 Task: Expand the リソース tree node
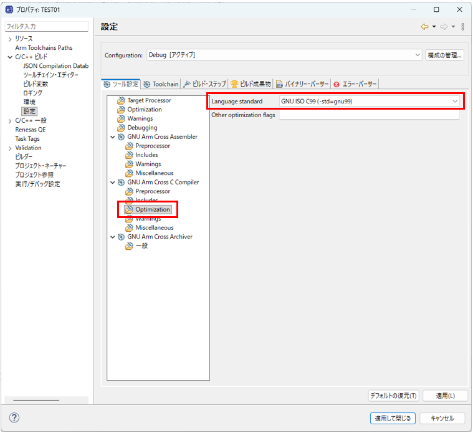click(x=10, y=39)
